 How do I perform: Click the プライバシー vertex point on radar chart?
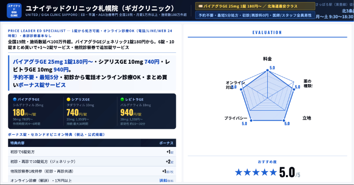(251, 120)
